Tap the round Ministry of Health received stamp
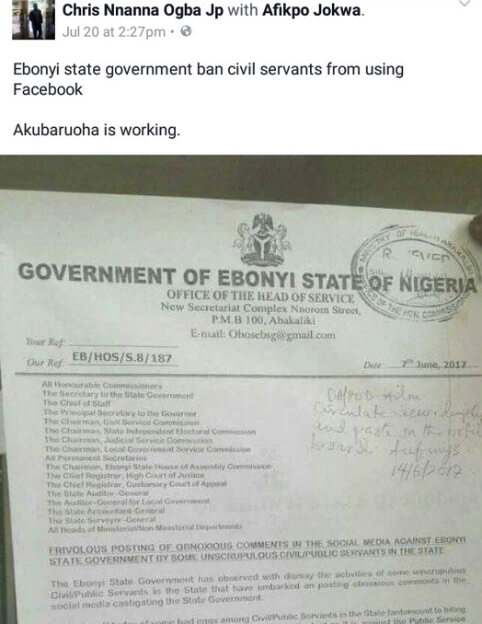This screenshot has width=482, height=624. click(x=415, y=273)
